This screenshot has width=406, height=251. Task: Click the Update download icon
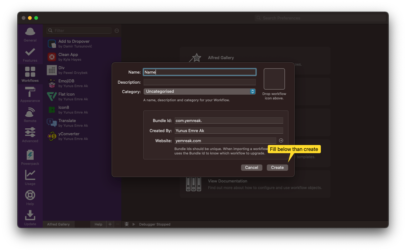(x=30, y=215)
